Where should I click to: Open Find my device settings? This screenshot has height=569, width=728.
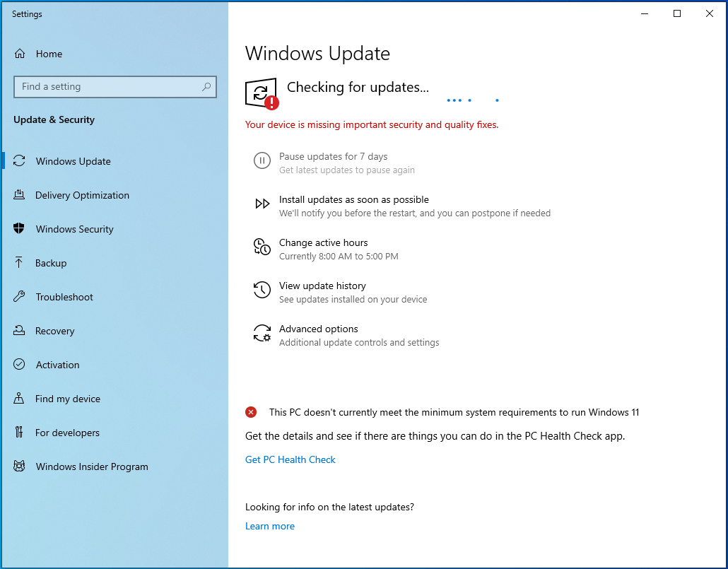(115, 399)
